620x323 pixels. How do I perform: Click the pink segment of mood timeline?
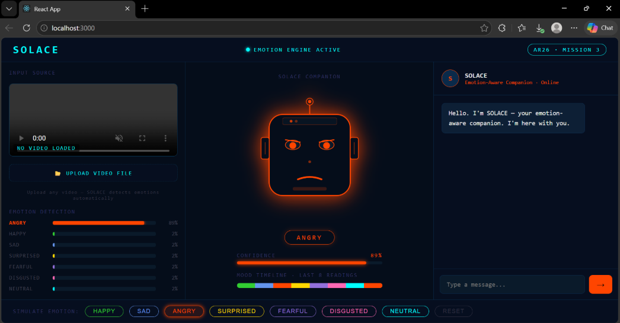pos(337,286)
